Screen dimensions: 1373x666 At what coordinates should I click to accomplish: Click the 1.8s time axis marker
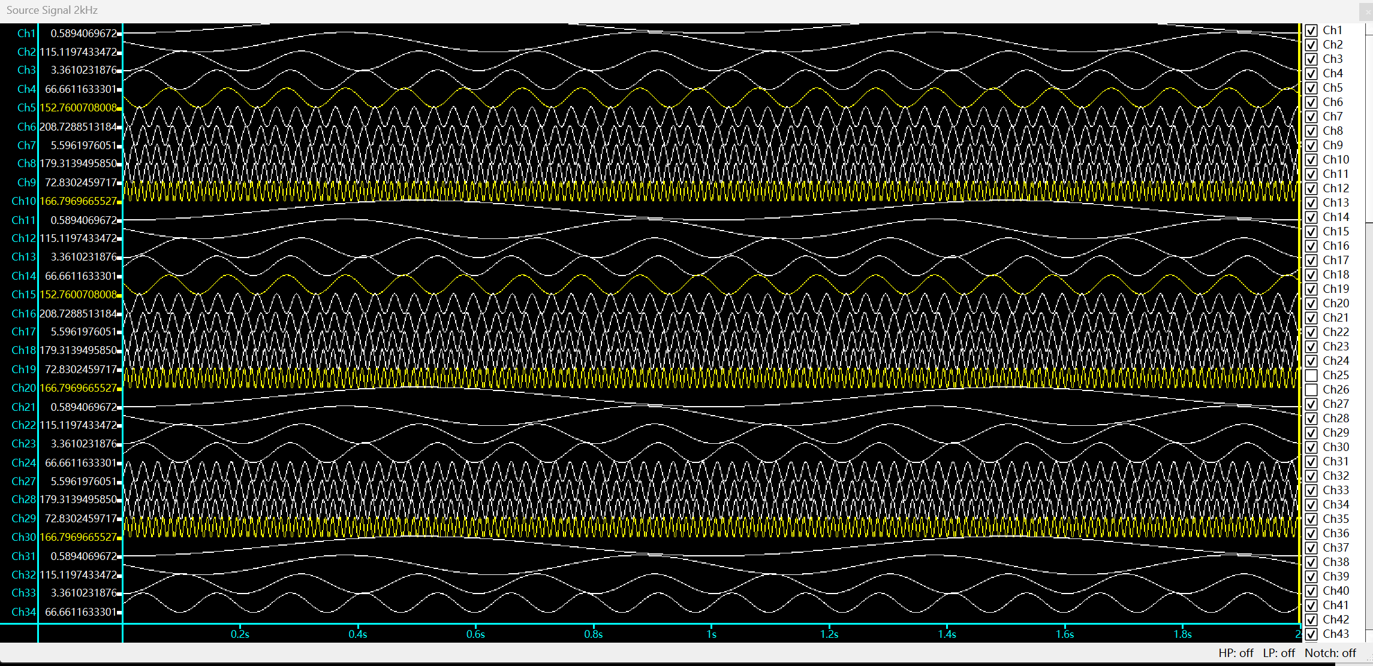pyautogui.click(x=1183, y=634)
